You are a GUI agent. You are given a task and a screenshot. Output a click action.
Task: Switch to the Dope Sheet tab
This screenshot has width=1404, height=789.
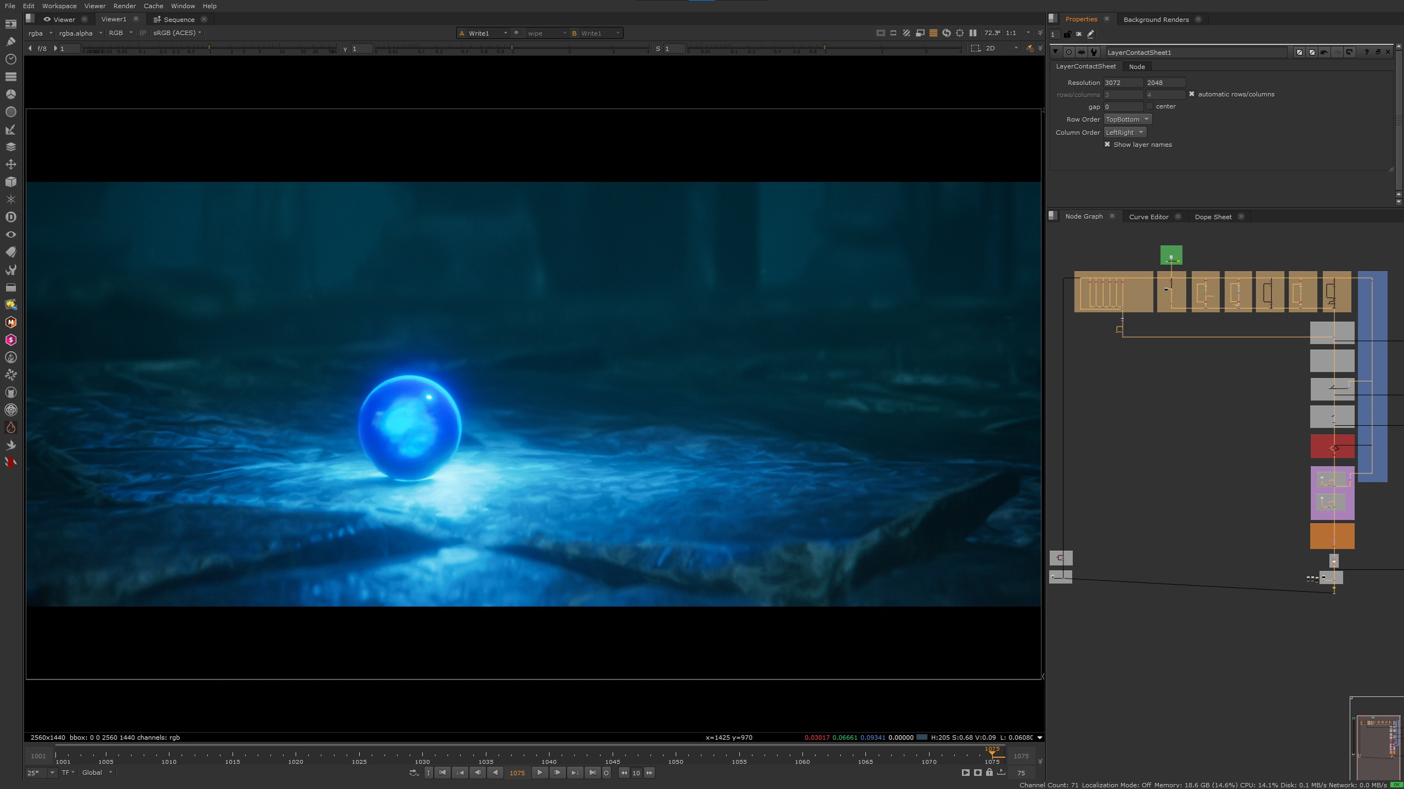(1213, 216)
